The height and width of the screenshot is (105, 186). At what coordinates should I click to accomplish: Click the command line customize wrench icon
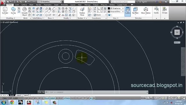tap(43, 92)
